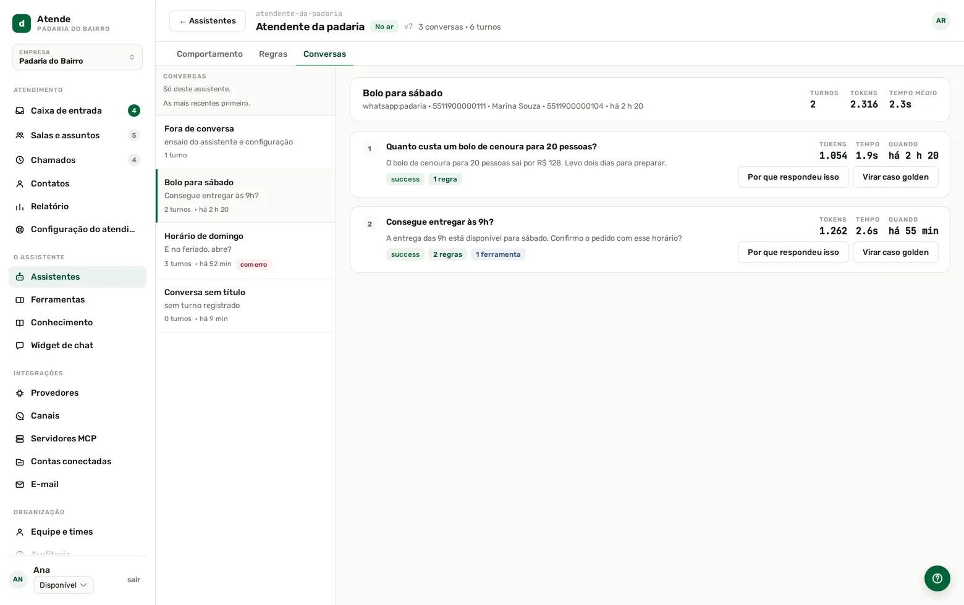Screen dimensions: 964x605
Task: Click the Atende logo icon
Action: 22,23
